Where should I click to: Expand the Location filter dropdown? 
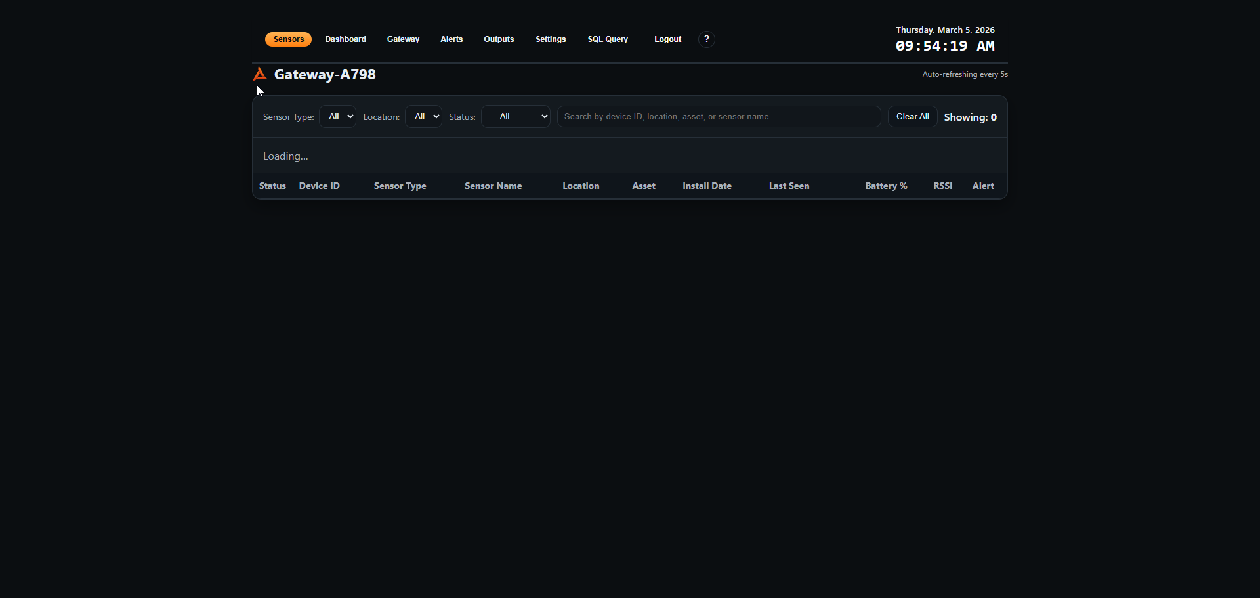(423, 117)
